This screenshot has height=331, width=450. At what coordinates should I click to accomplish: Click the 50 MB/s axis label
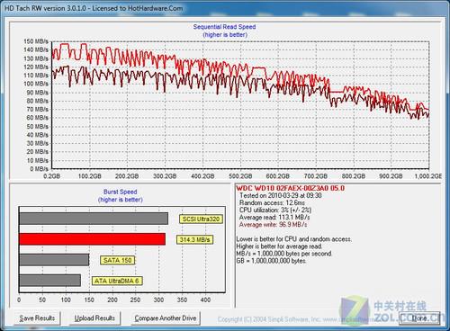click(37, 126)
